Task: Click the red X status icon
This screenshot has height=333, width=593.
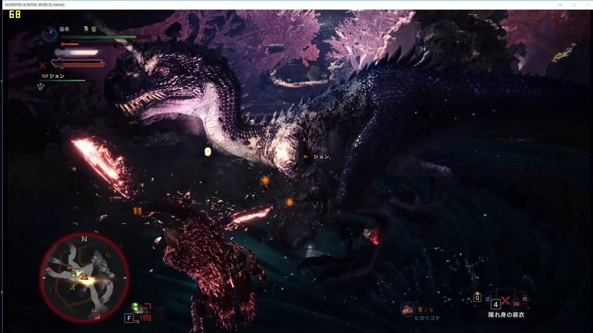Action: (x=42, y=65)
